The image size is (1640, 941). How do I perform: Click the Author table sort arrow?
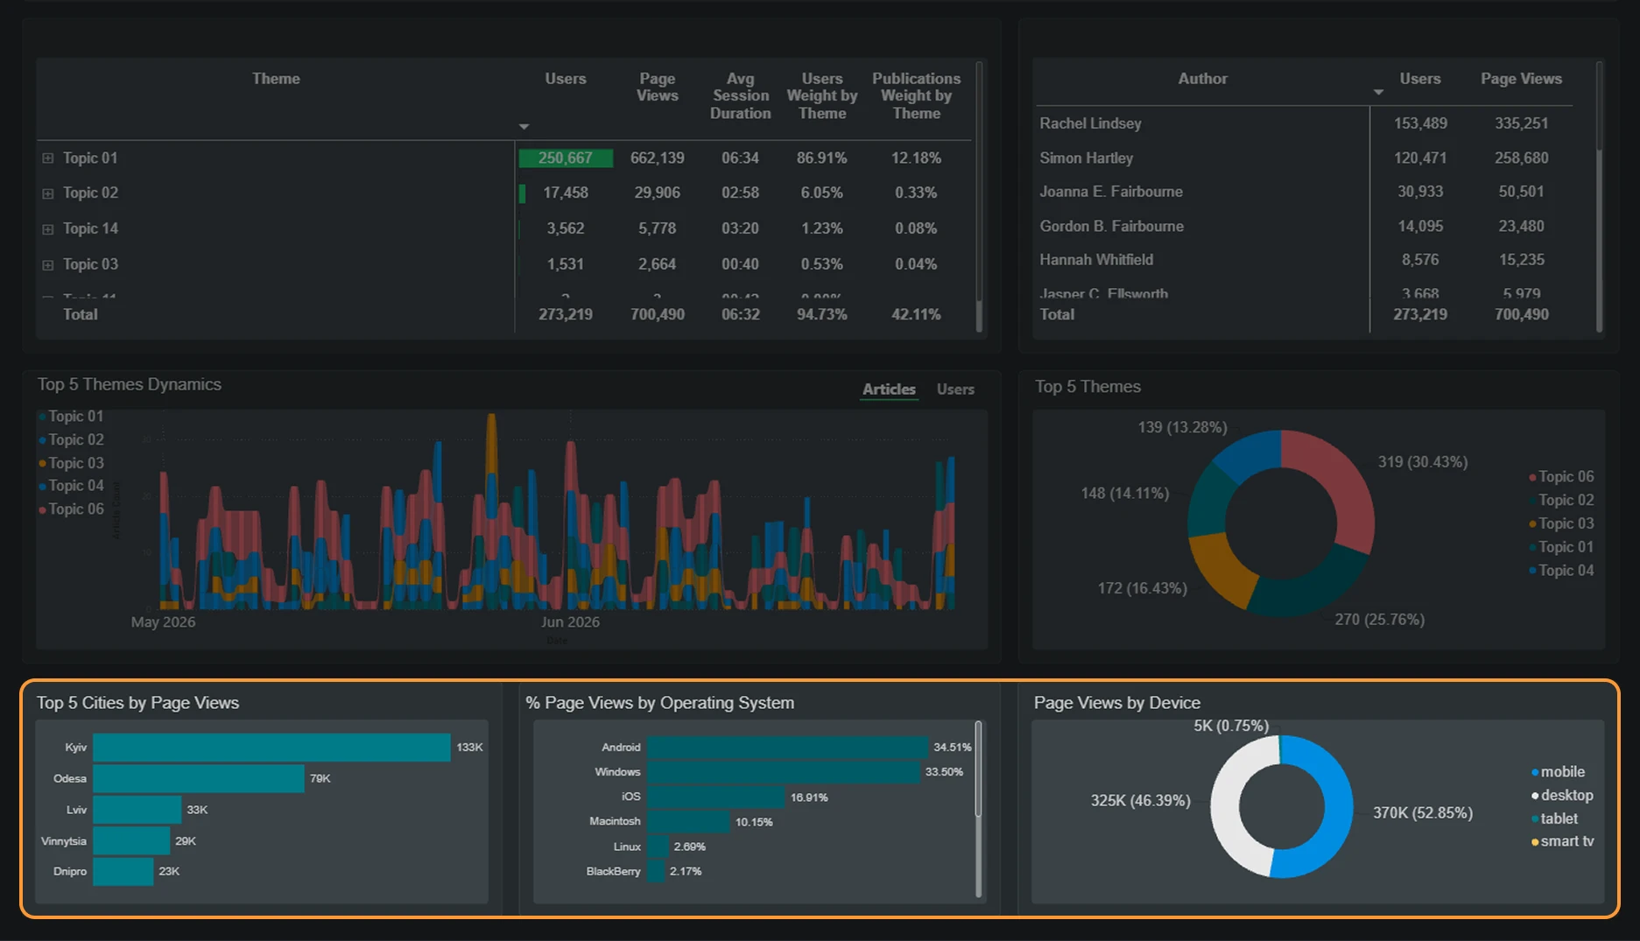(1378, 92)
